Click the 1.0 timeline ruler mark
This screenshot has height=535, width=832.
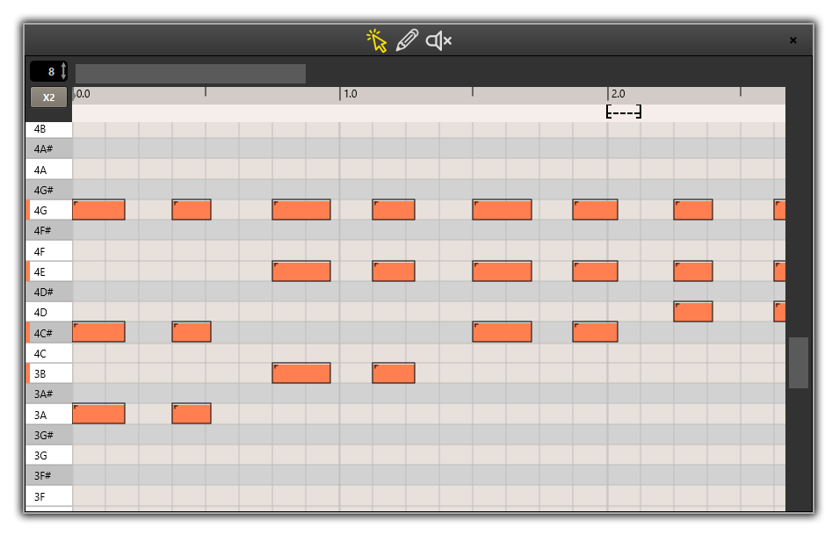coord(351,94)
